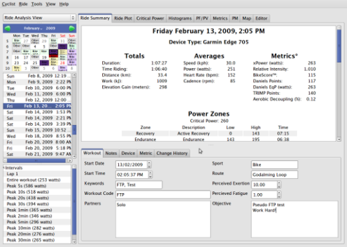Select the Sun Feb 15, 2009 ride

click(x=37, y=130)
